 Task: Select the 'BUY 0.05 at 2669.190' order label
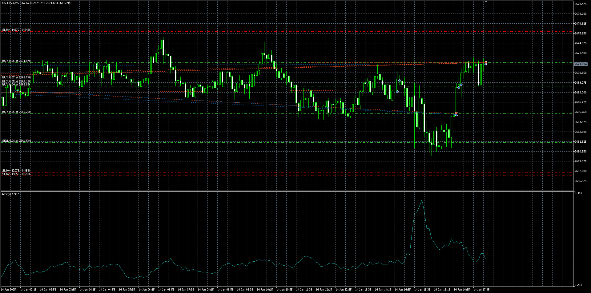(x=16, y=81)
